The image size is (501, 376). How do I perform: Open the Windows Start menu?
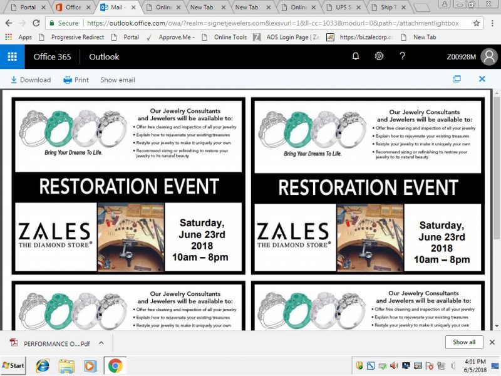point(14,365)
